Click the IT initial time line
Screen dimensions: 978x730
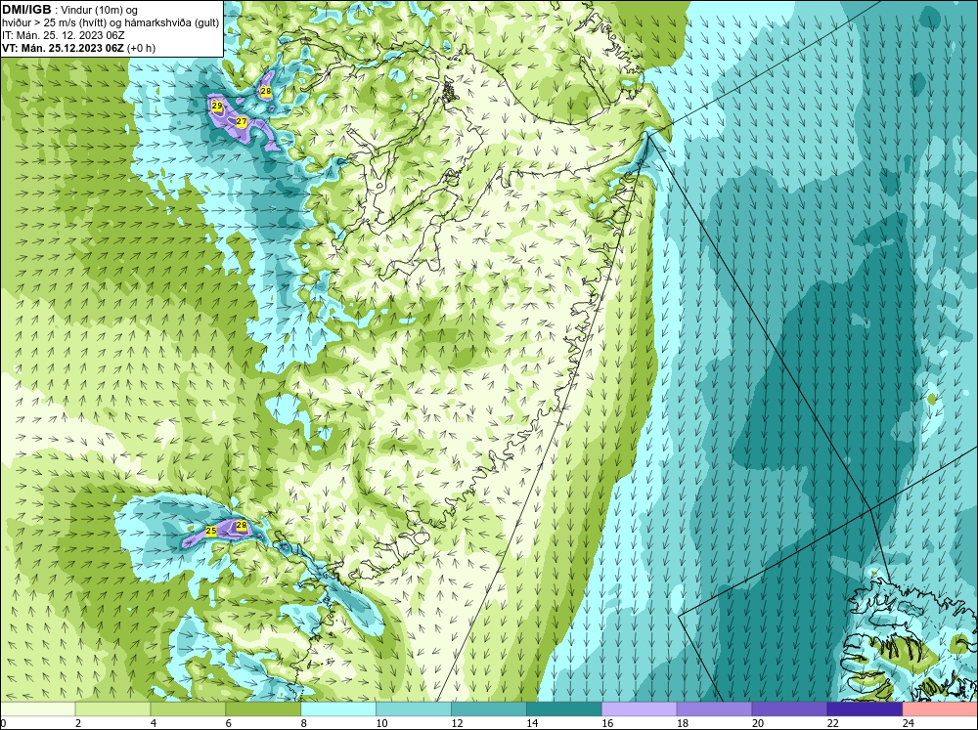[x=63, y=35]
